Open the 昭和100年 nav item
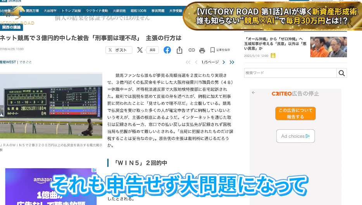362x205 pixels. pos(138,10)
